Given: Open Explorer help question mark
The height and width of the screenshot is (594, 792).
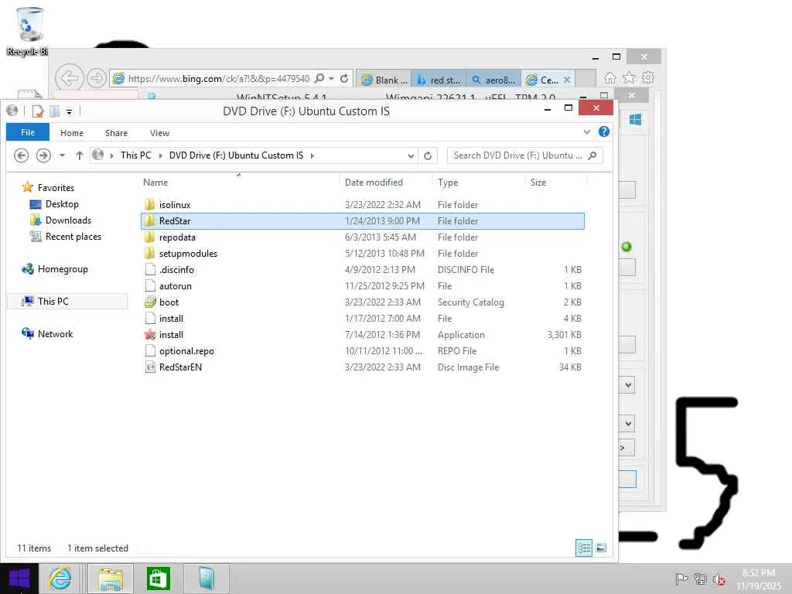Looking at the screenshot, I should [603, 131].
